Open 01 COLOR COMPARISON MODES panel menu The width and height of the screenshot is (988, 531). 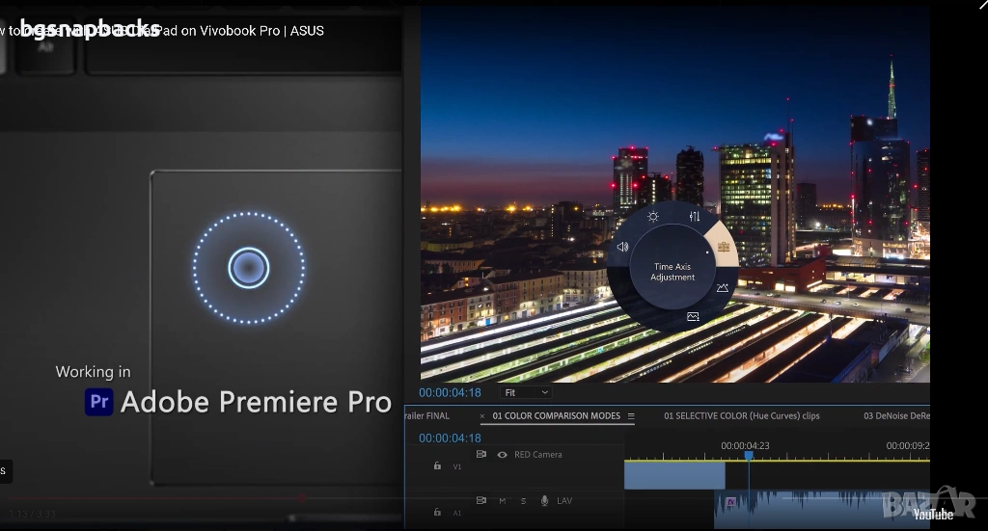631,416
